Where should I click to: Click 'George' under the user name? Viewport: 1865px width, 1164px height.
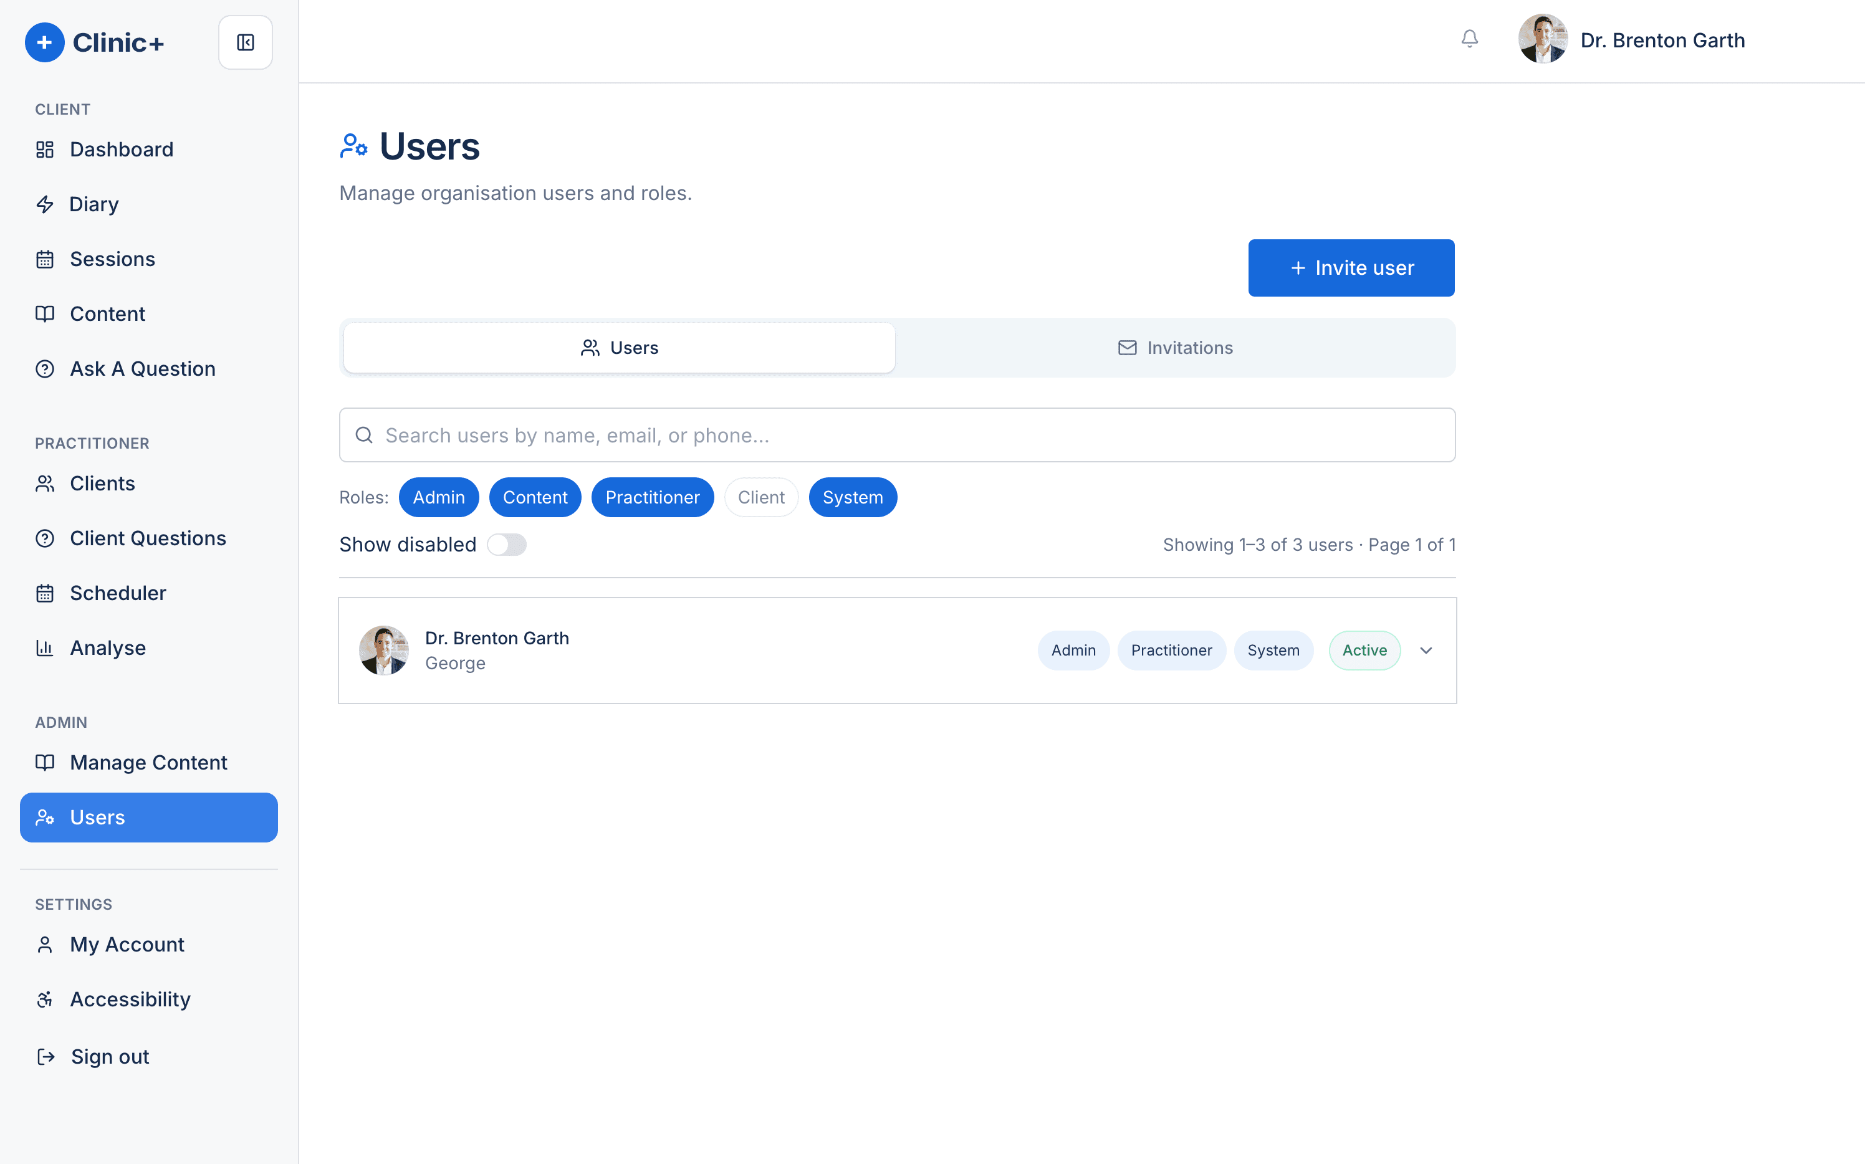[x=455, y=664]
